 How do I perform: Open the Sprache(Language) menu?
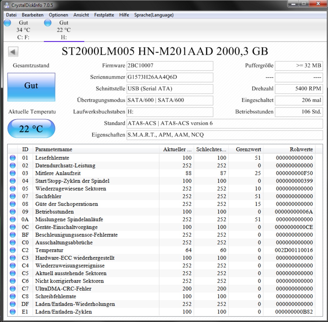pos(154,15)
